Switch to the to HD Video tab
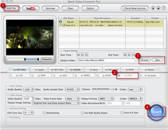168x130 pixels. [x=57, y=70]
